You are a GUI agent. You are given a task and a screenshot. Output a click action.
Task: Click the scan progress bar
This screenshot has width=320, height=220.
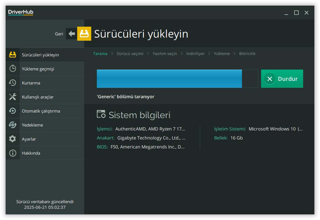pyautogui.click(x=177, y=79)
